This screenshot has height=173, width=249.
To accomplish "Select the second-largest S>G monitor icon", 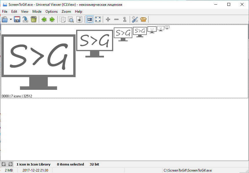I will click(95, 44).
